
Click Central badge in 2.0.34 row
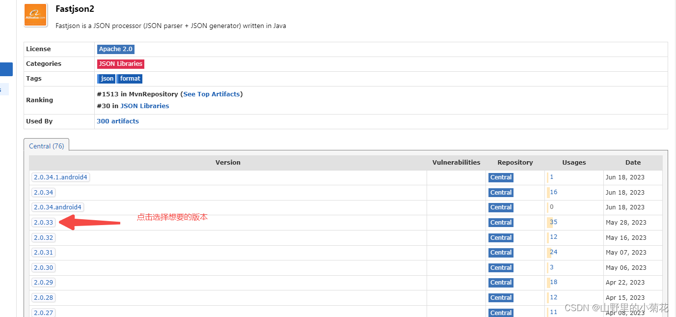(x=501, y=193)
